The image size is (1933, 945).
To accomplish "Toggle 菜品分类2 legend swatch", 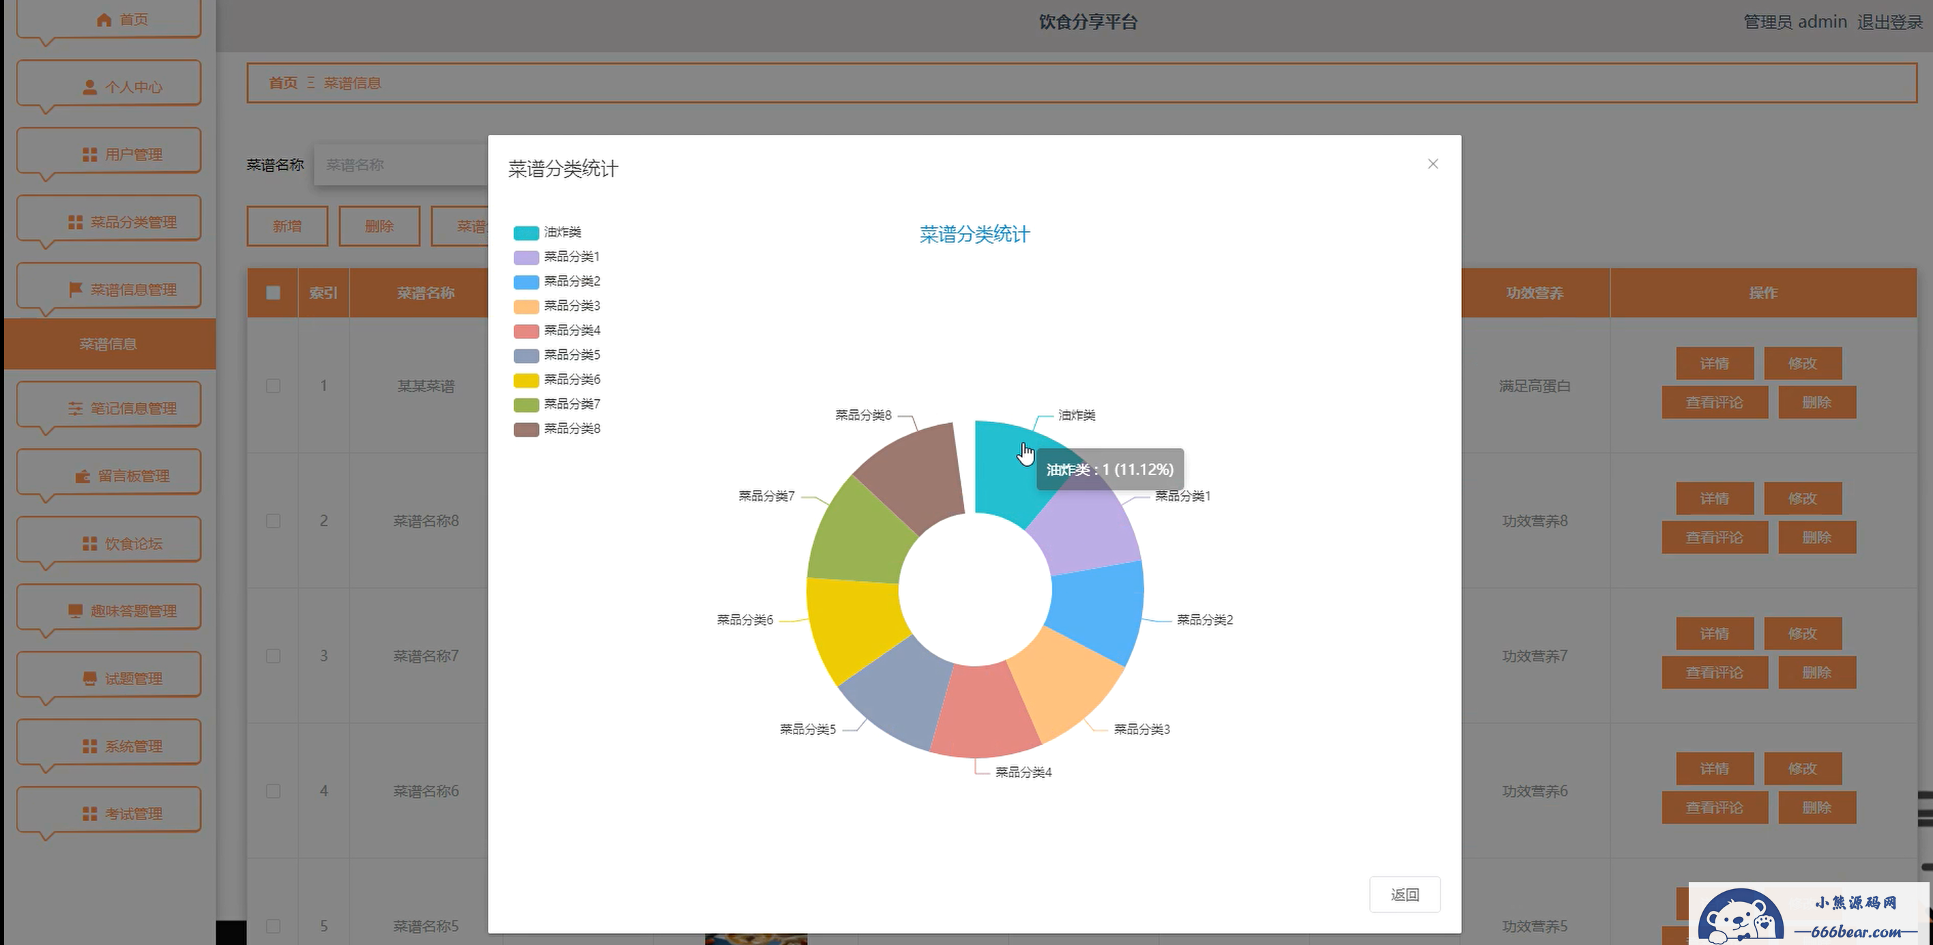I will tap(525, 282).
